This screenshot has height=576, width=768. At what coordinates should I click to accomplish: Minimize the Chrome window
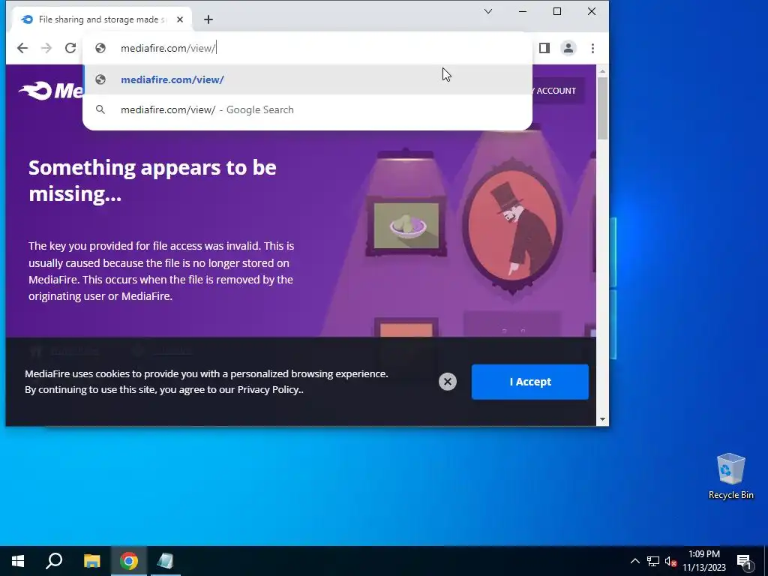523,11
